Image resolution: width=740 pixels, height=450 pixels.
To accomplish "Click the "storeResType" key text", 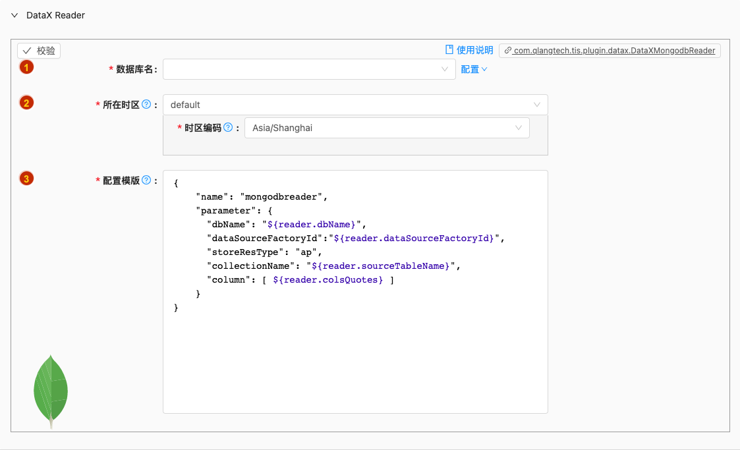I will (x=245, y=252).
